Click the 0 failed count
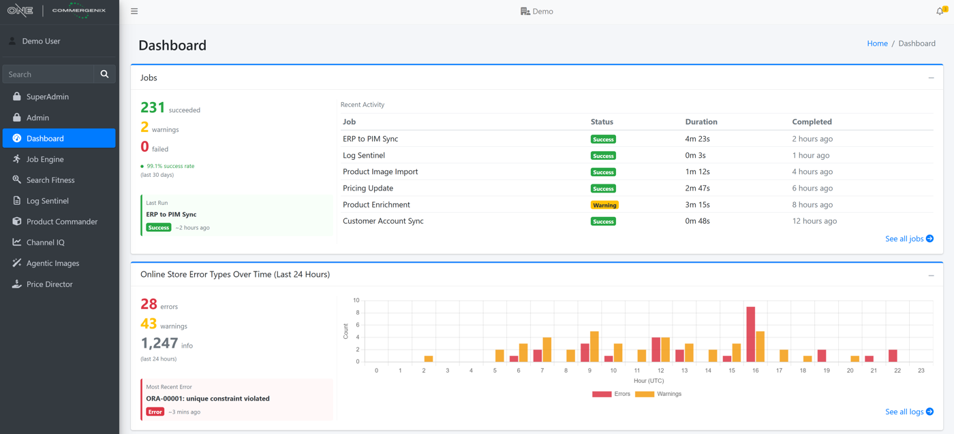This screenshot has width=954, height=434. (144, 146)
